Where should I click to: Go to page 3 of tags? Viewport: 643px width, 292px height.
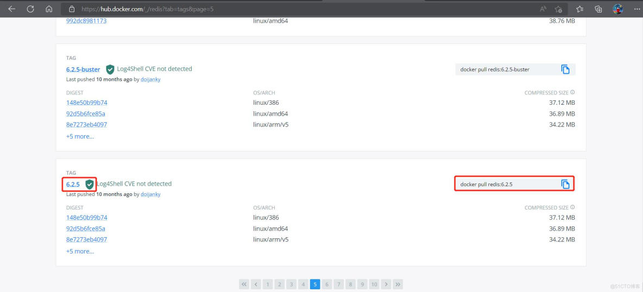(x=292, y=284)
